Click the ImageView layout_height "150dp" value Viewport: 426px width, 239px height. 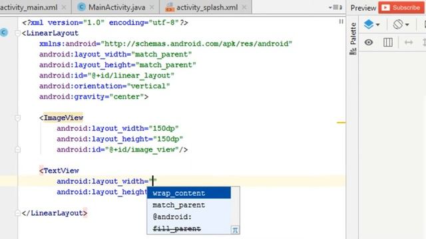pyautogui.click(x=168, y=139)
